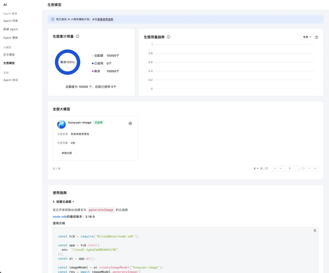Screen dimensions: 329x273
Task: Click 已使用 legend entry
Action: [x=102, y=63]
